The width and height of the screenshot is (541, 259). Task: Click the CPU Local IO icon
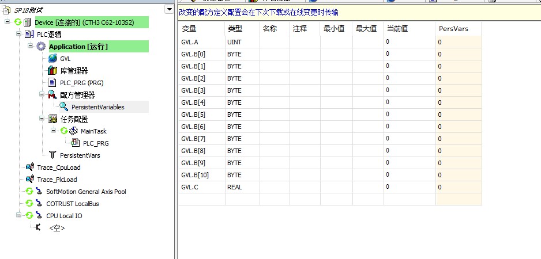click(39, 216)
